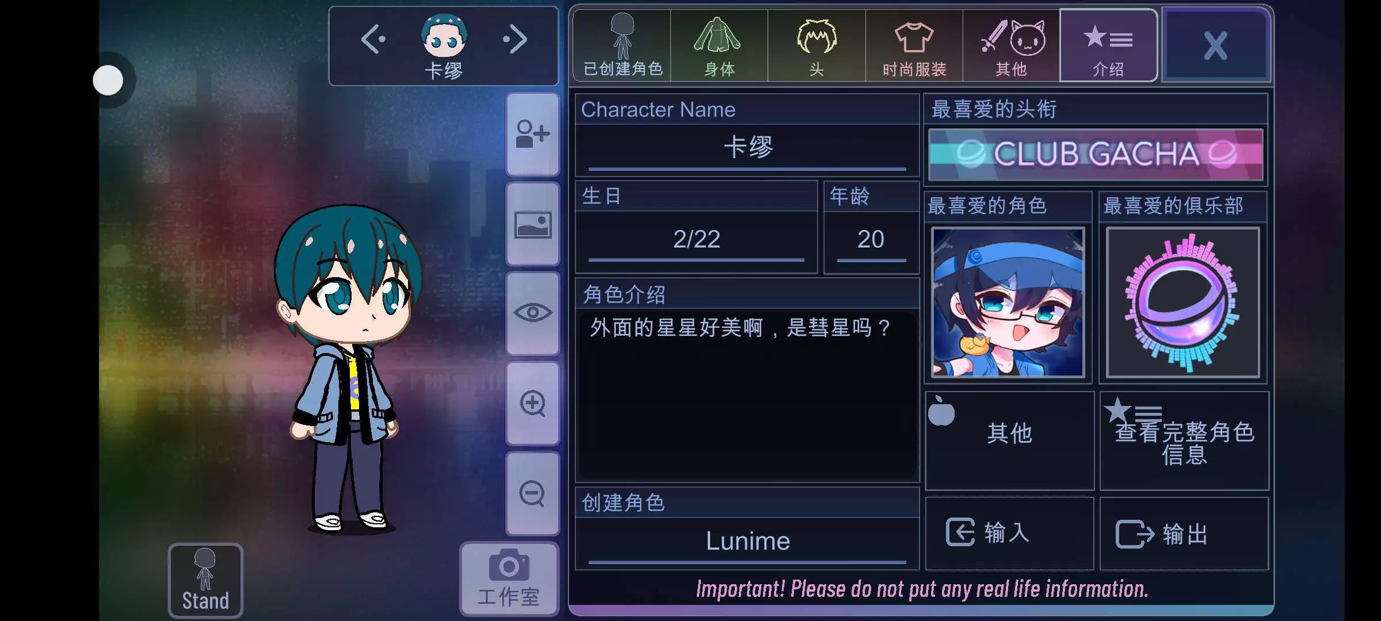This screenshot has height=621, width=1381.
Task: Click the 输入 import button
Action: (x=1009, y=534)
